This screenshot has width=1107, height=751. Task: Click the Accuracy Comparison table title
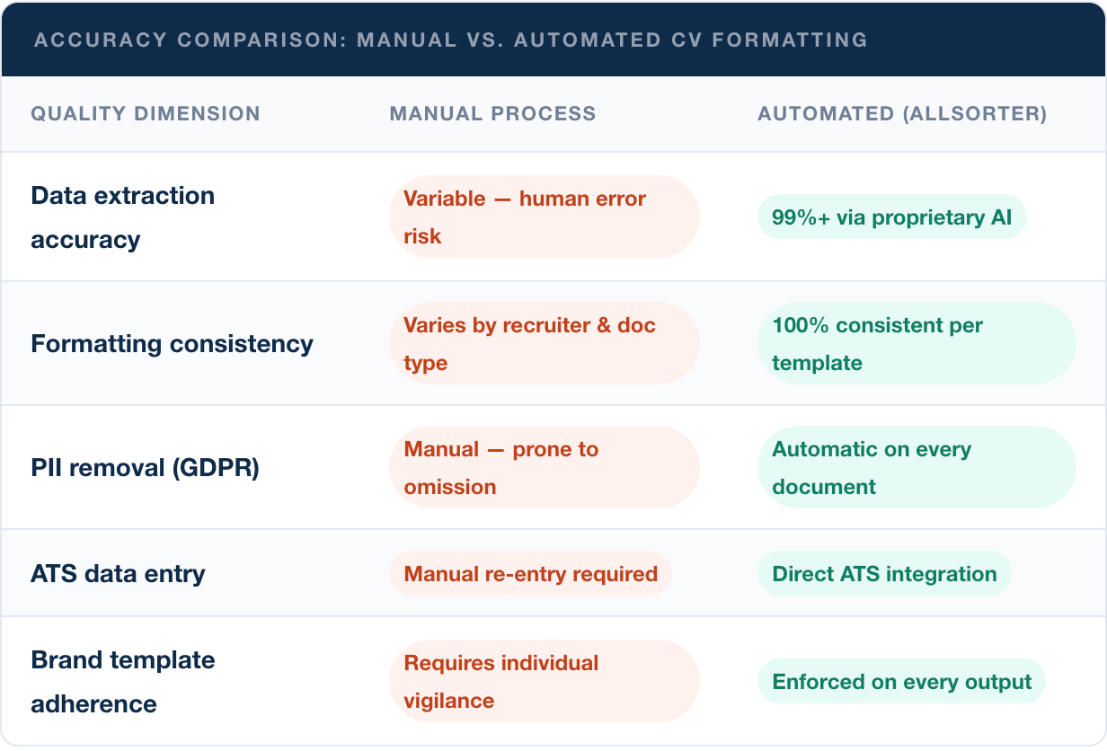[x=450, y=40]
